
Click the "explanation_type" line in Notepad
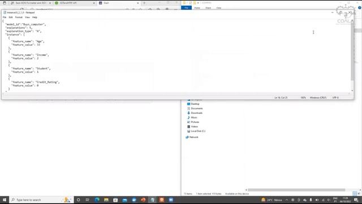click(x=23, y=31)
